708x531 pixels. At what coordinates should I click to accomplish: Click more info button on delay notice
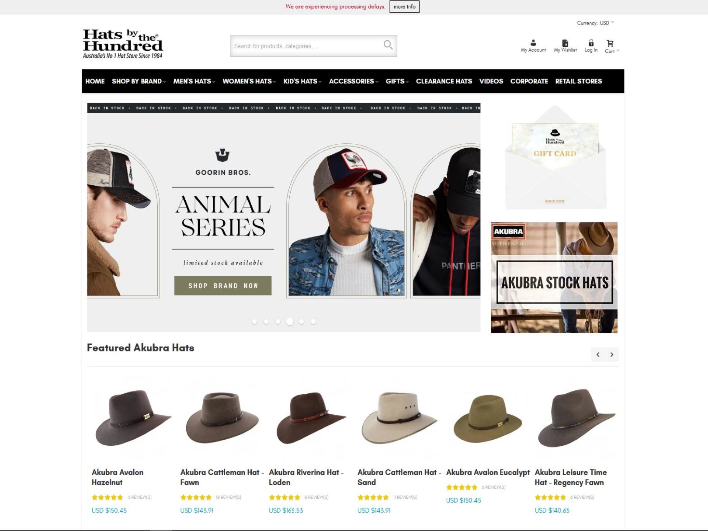(404, 7)
